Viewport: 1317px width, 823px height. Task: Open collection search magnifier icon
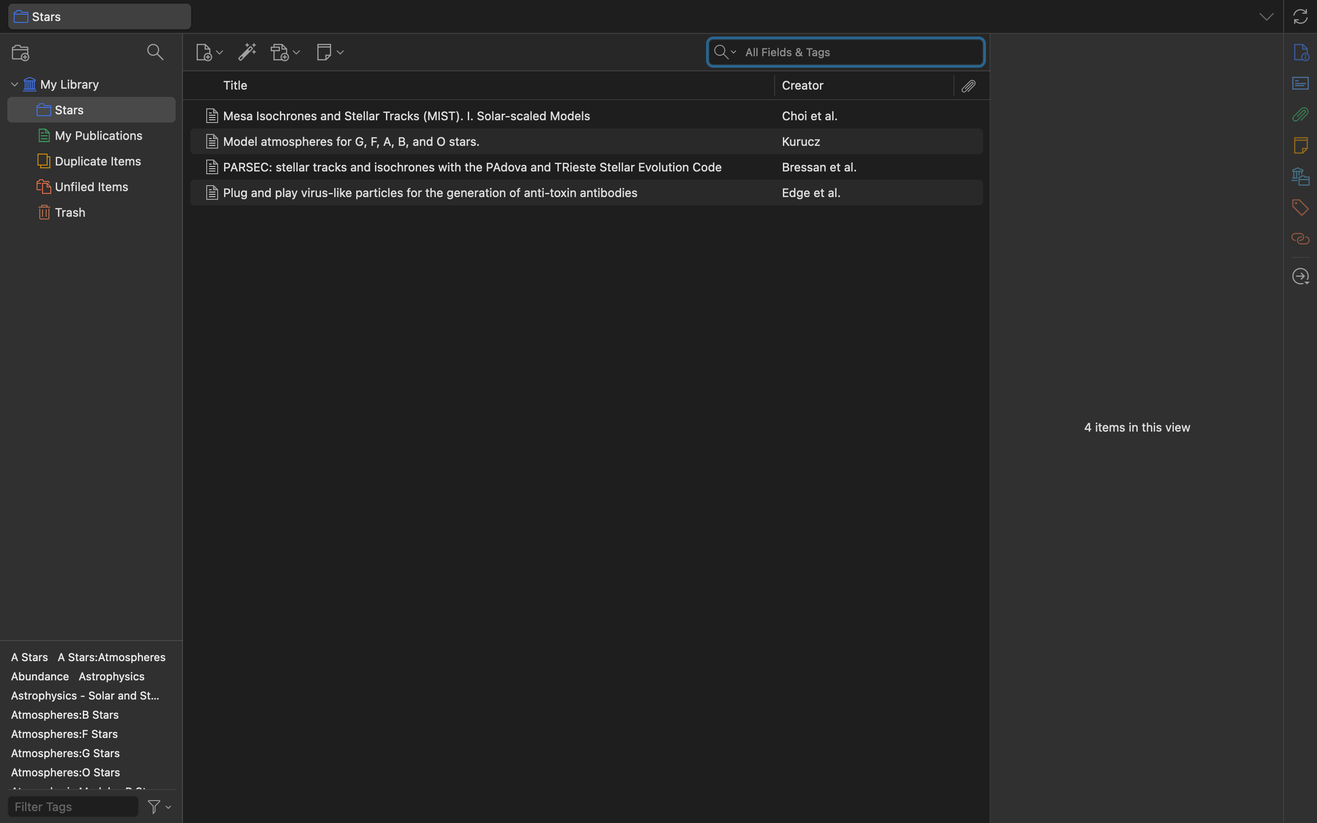tap(155, 52)
